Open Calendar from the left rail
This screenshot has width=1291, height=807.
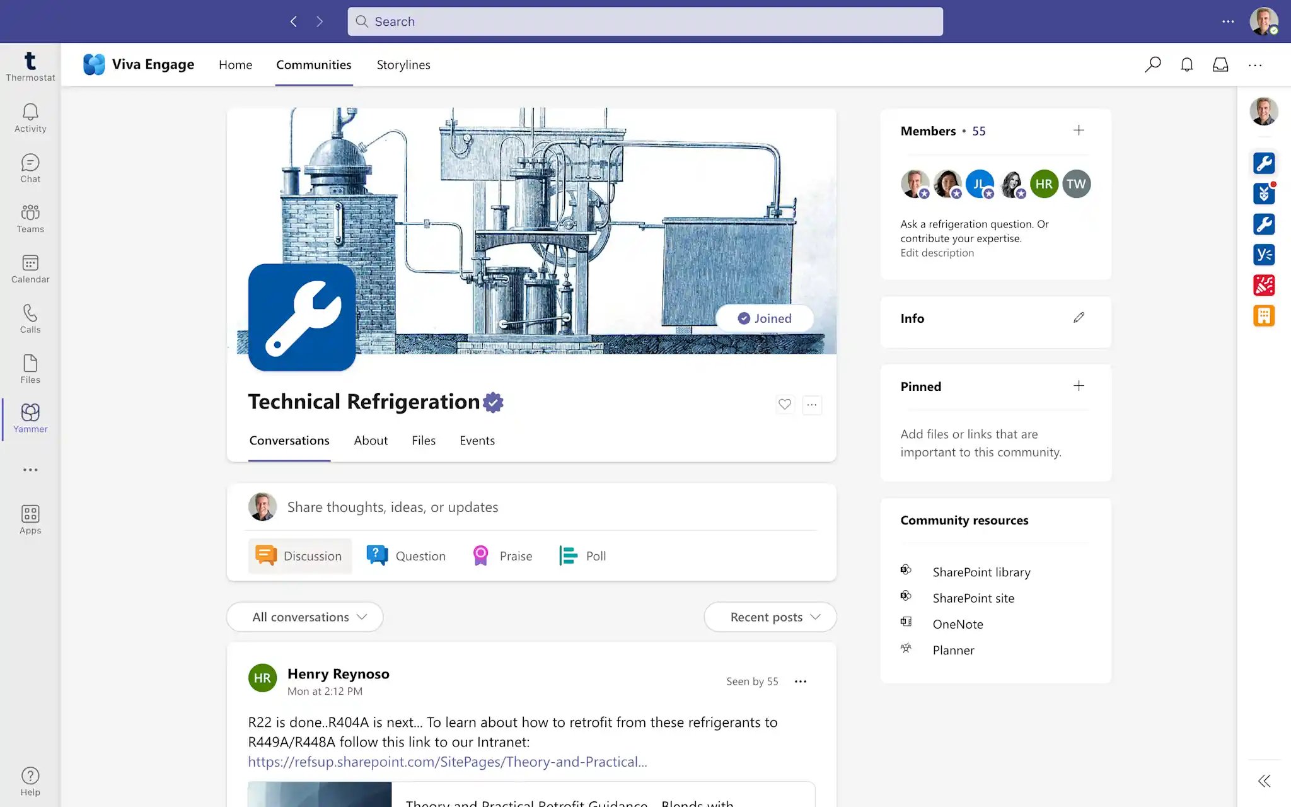pos(30,269)
